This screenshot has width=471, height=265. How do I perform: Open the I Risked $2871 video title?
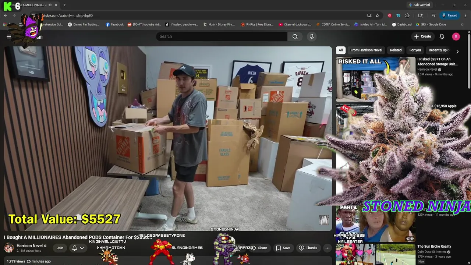pos(437,61)
